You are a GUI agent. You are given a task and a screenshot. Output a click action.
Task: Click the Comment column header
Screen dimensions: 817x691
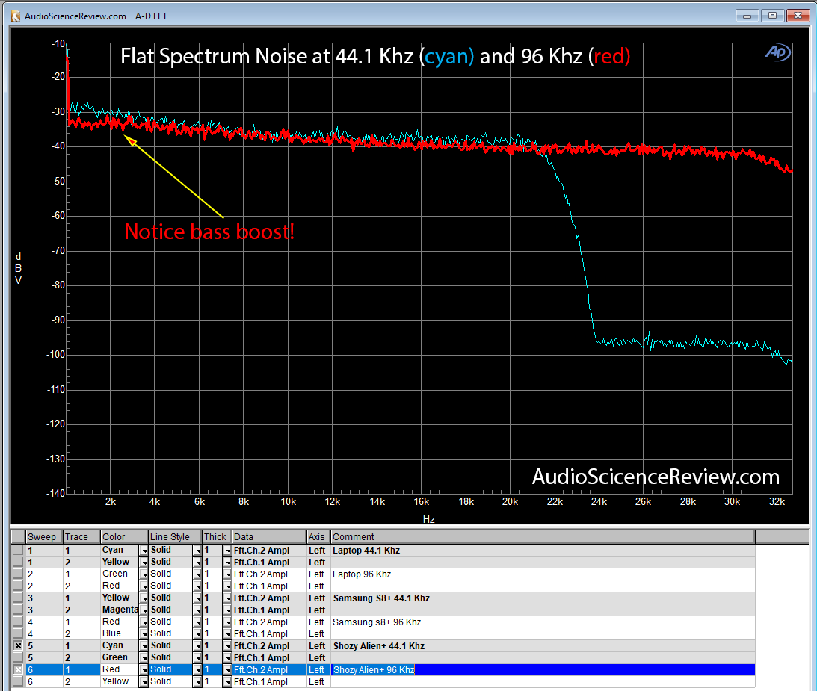point(543,537)
